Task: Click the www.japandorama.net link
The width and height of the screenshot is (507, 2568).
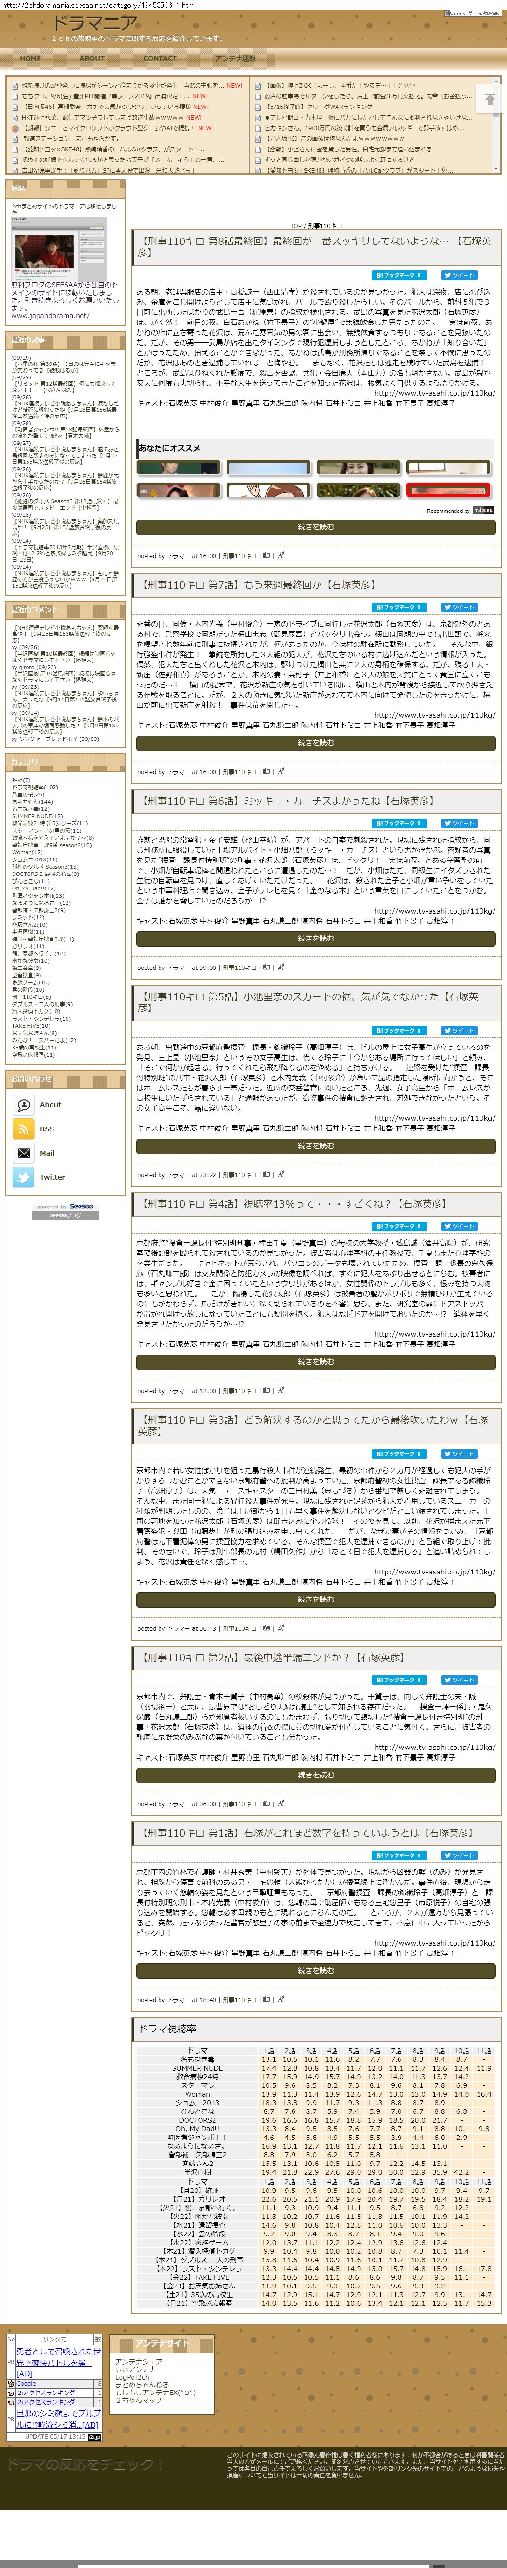Action: [50, 316]
